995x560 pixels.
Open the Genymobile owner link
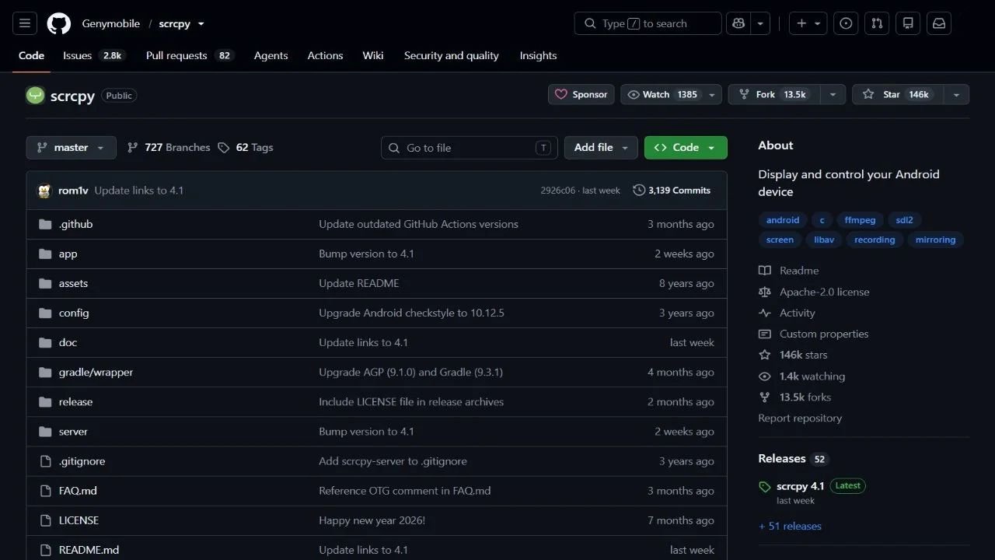pos(111,24)
